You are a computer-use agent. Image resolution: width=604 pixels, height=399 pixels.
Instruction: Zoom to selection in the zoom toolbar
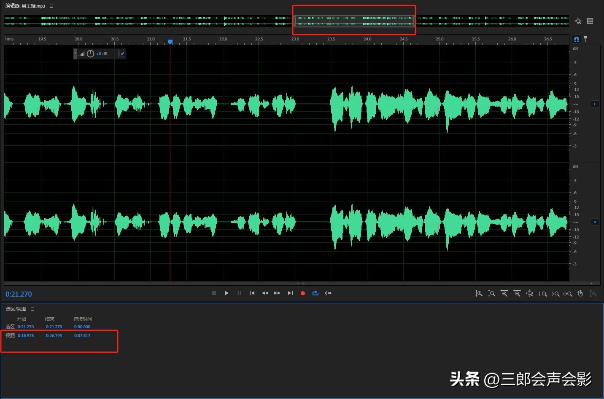568,294
